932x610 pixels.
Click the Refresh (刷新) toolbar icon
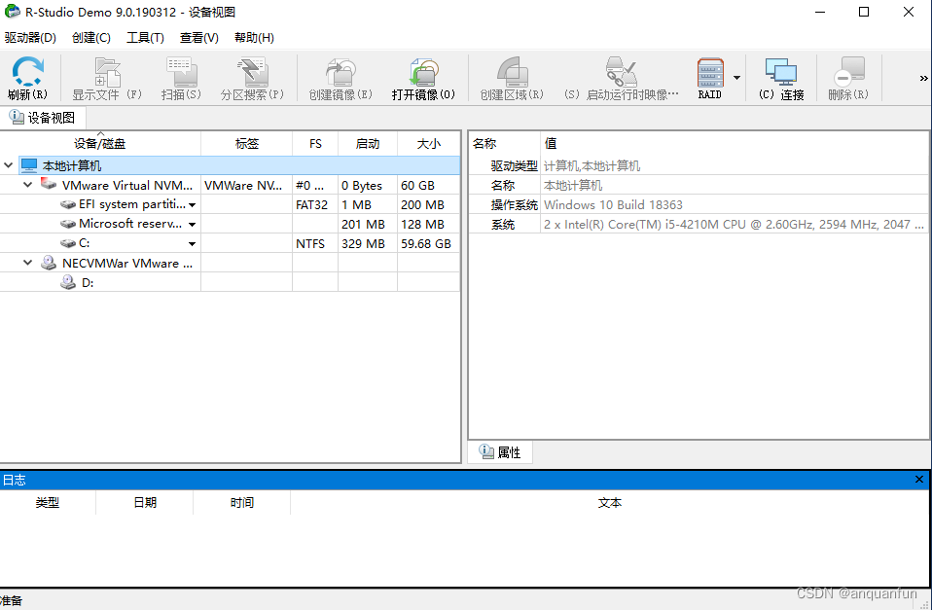[x=28, y=72]
